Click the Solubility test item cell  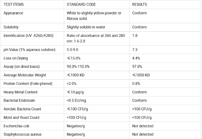coord(11,27)
